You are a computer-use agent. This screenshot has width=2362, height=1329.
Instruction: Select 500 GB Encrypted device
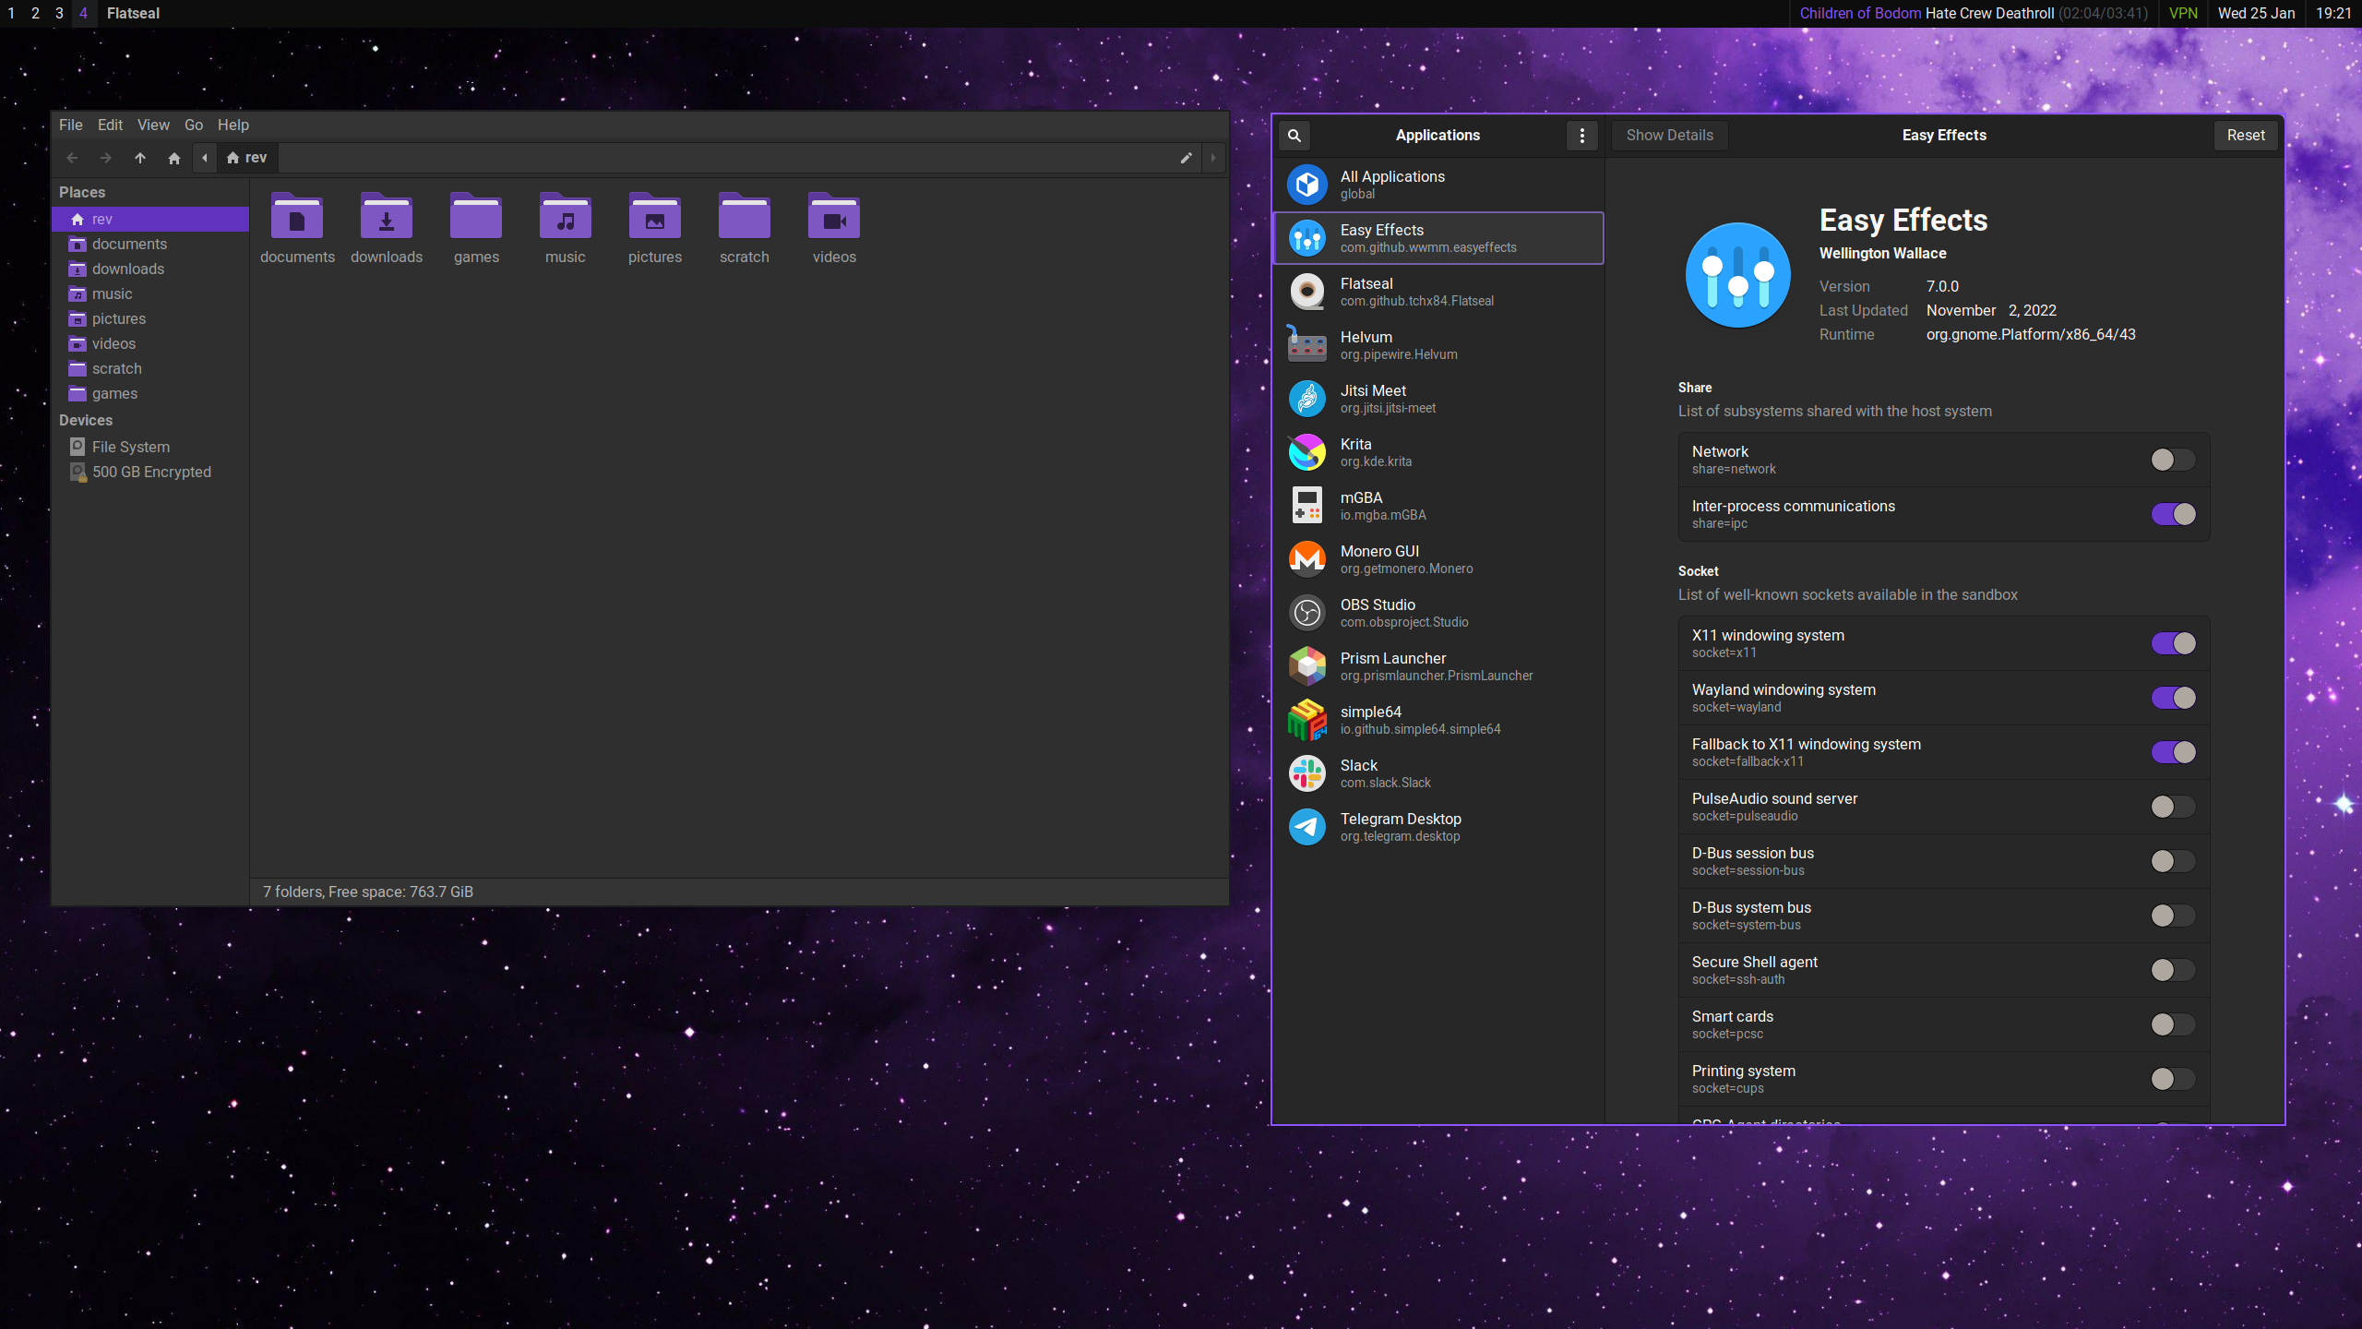[x=149, y=472]
